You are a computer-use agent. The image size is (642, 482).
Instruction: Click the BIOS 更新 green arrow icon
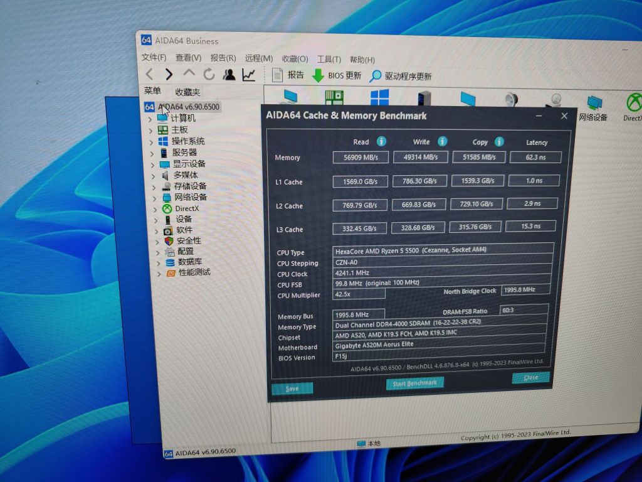[318, 76]
